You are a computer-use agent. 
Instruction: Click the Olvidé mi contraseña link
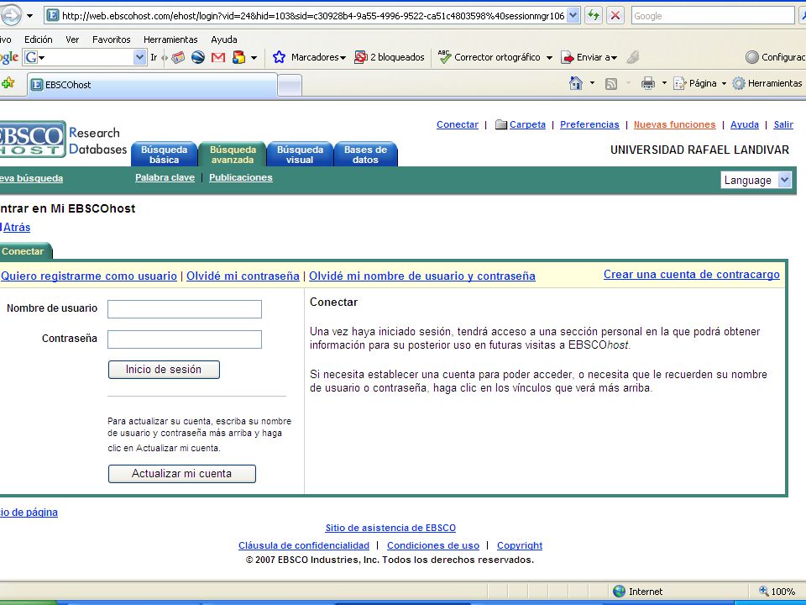[243, 276]
